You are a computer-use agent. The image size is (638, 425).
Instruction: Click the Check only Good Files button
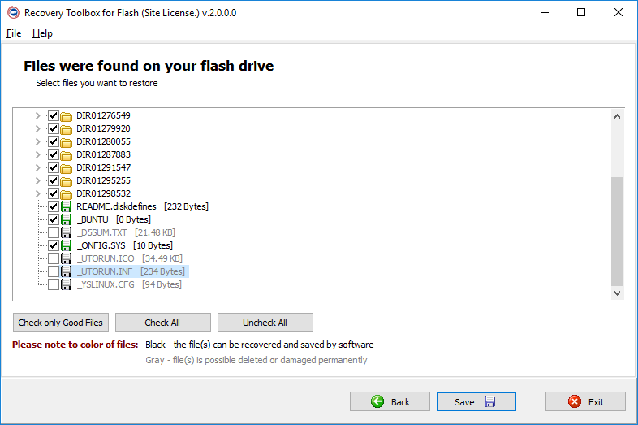coord(61,323)
